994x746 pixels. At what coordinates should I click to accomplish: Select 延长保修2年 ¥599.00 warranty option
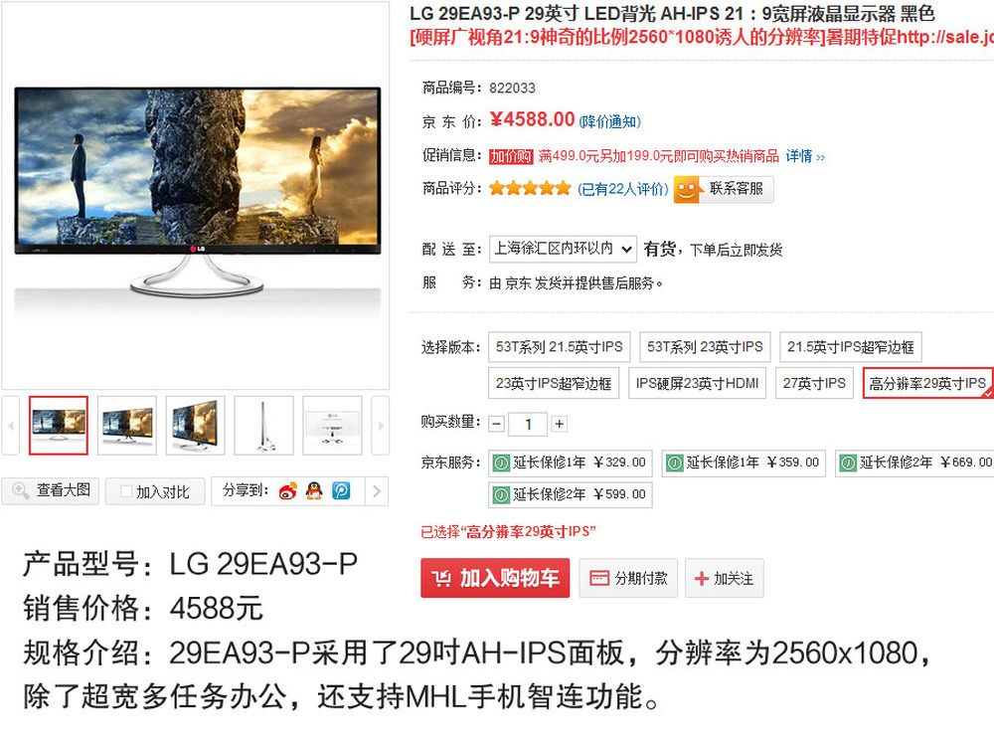click(x=570, y=494)
